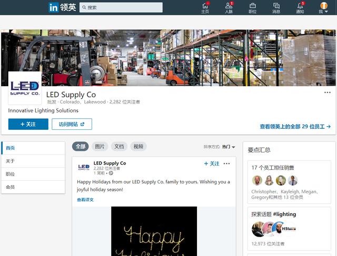
Task: Click Megan's employee avatar
Action: click(281, 180)
